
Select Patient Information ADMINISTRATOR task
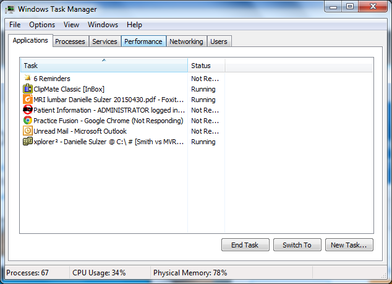pyautogui.click(x=109, y=110)
